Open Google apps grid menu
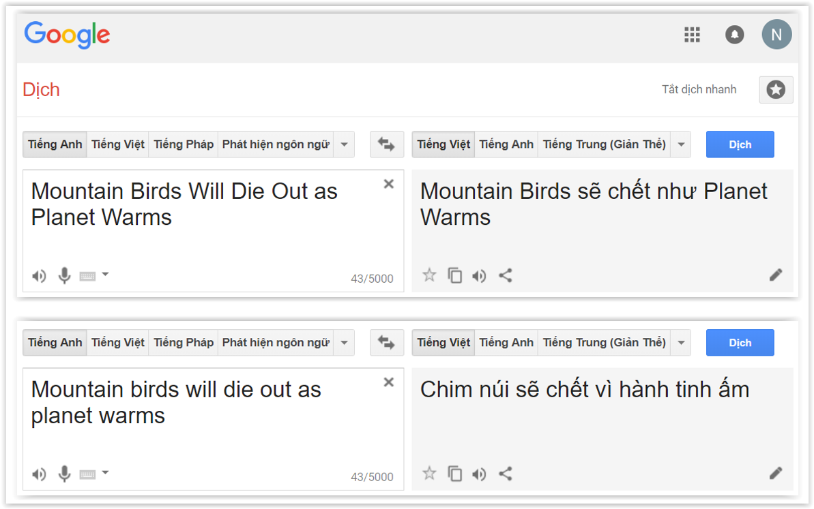Viewport: 814px width, 509px height. click(692, 34)
